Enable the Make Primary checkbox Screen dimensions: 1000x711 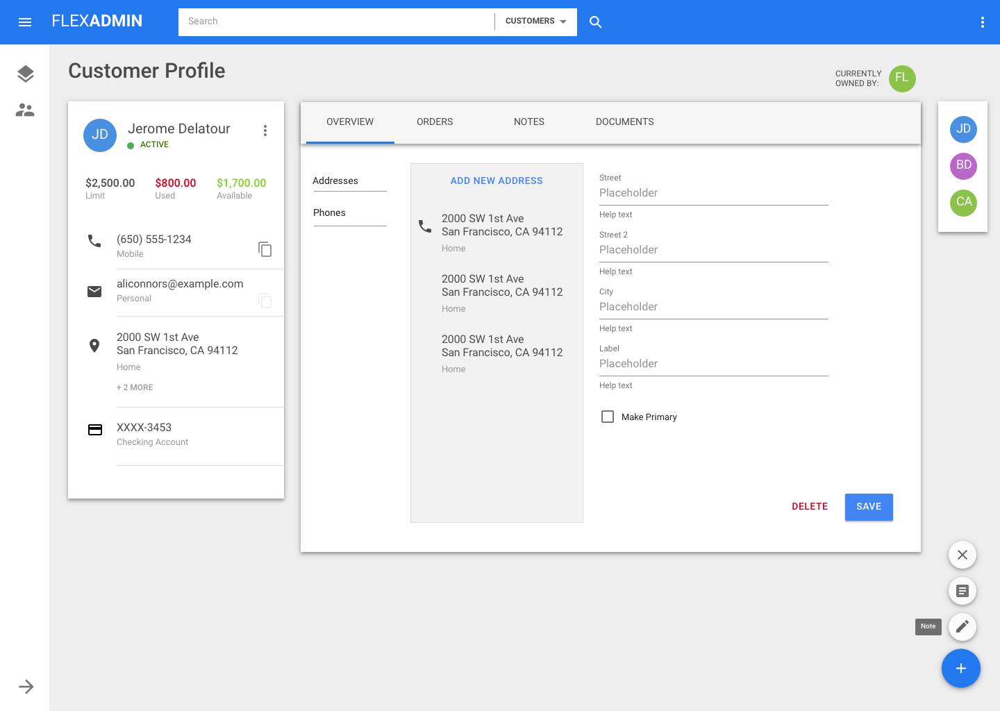point(608,417)
